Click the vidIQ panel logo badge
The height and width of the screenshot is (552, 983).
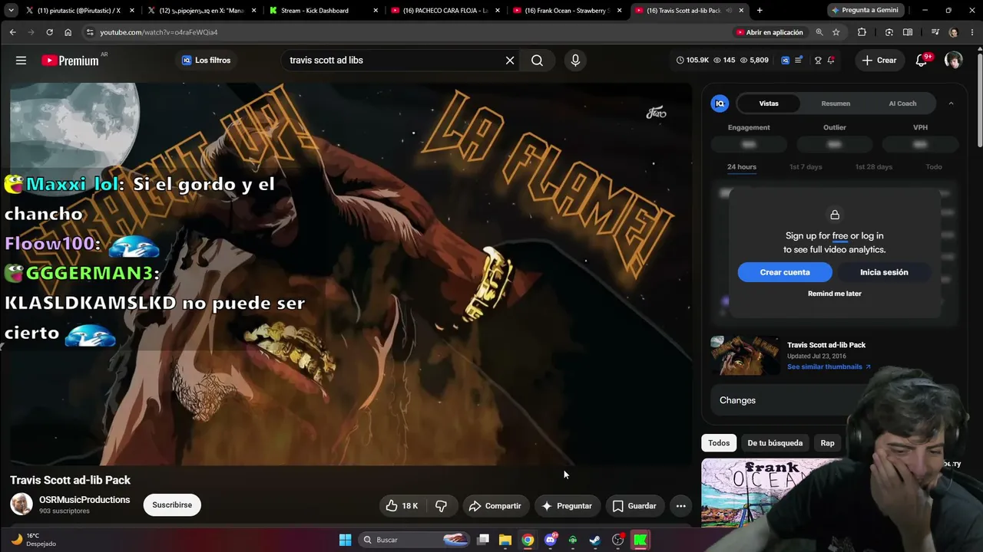[x=720, y=103]
